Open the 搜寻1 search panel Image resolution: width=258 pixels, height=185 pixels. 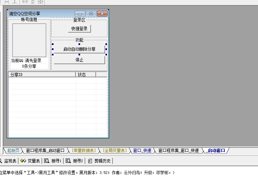pos(53,161)
